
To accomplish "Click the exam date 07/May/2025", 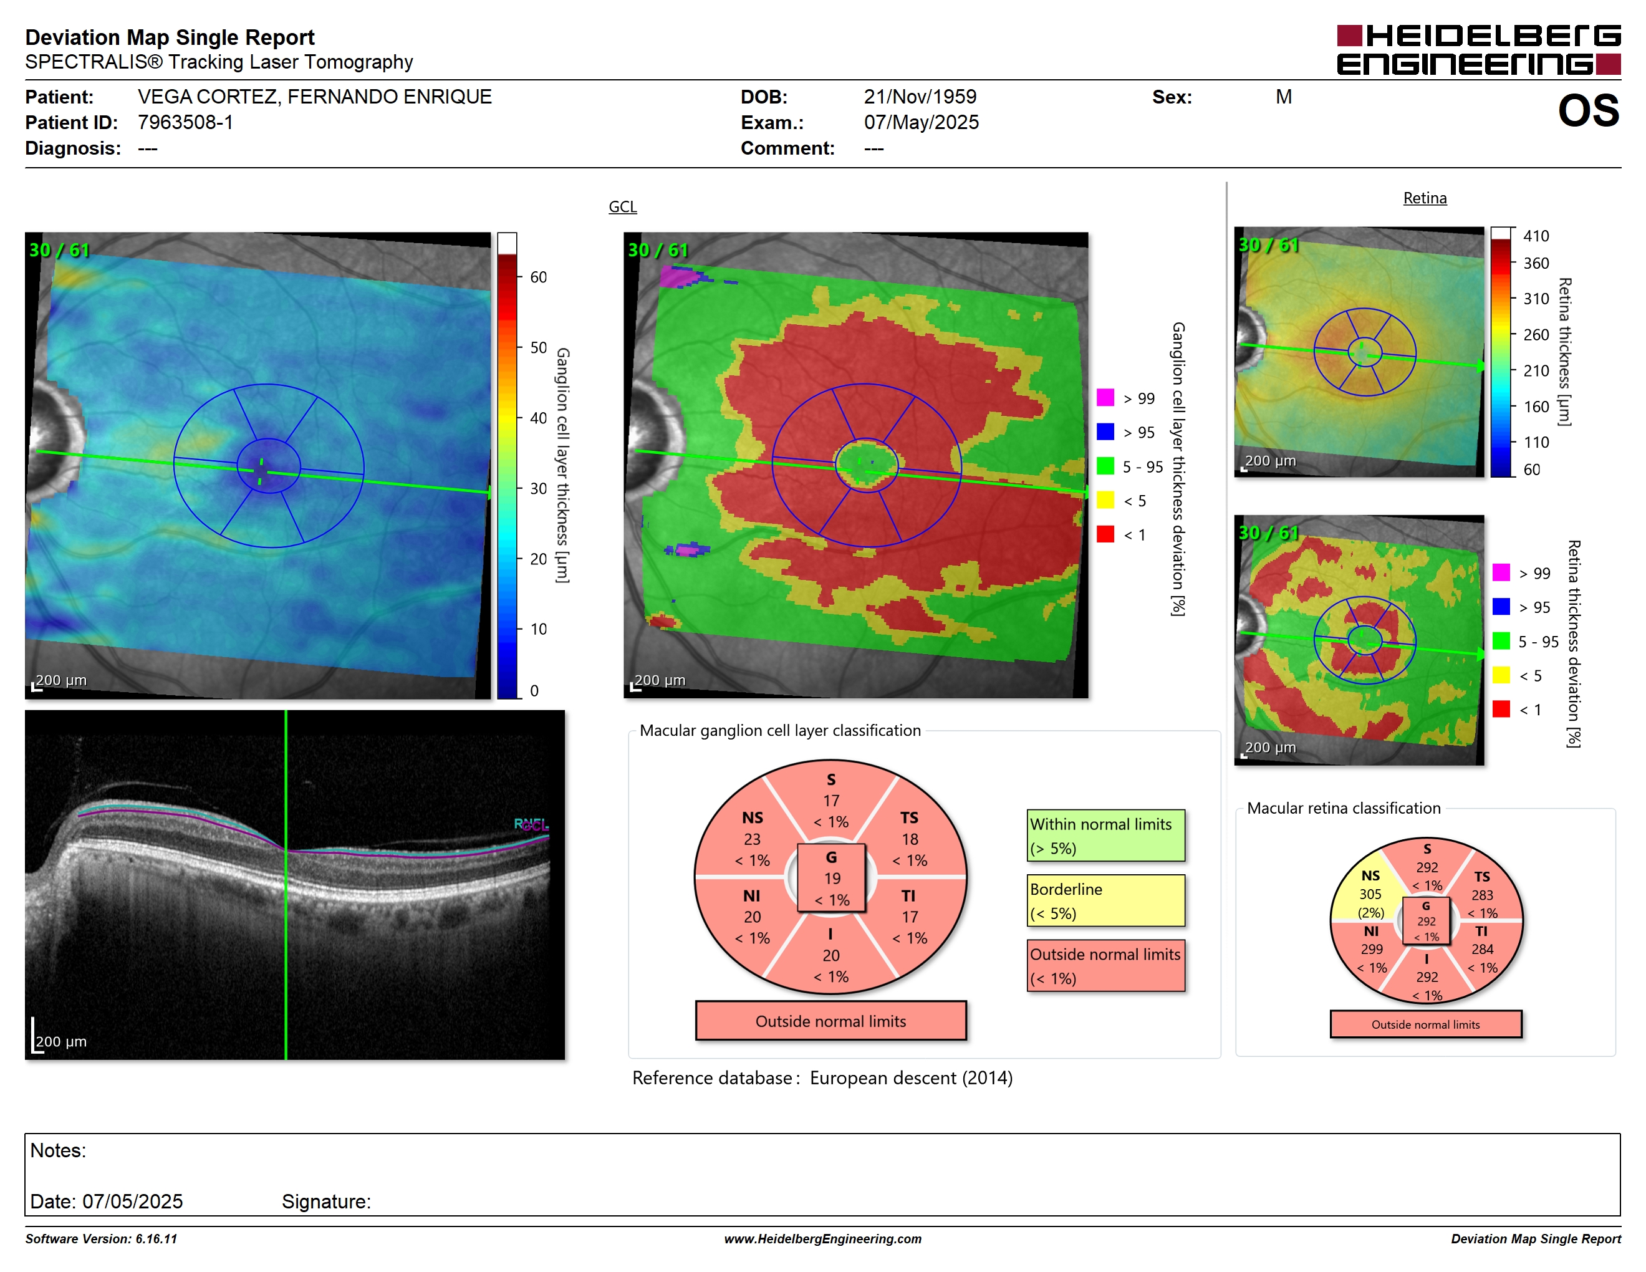I will pos(921,122).
